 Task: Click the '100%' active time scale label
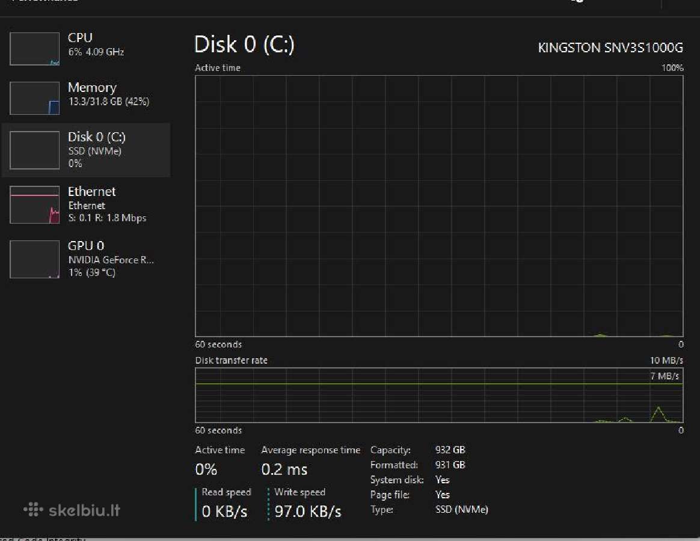(672, 68)
